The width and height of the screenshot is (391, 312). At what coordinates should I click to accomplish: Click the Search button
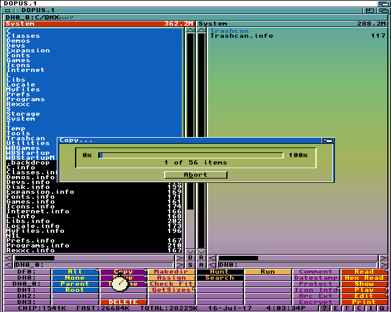point(220,278)
